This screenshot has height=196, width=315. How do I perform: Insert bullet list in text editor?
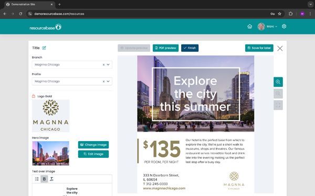tap(37, 179)
